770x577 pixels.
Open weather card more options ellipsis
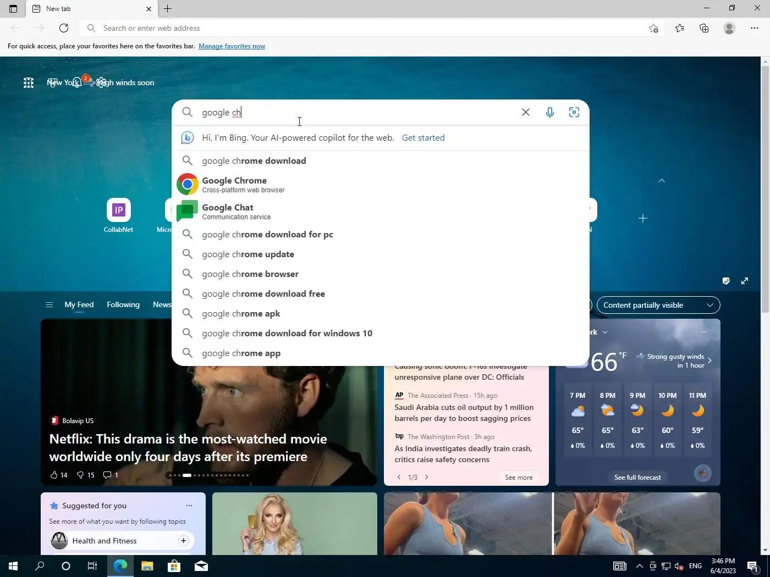[704, 332]
